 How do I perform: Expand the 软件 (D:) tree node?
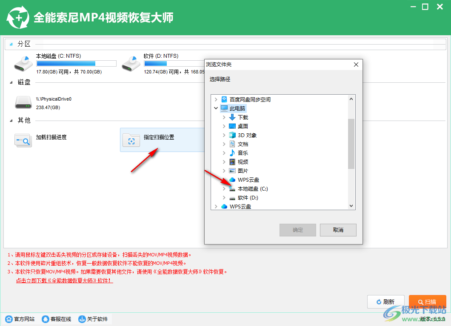tap(224, 197)
